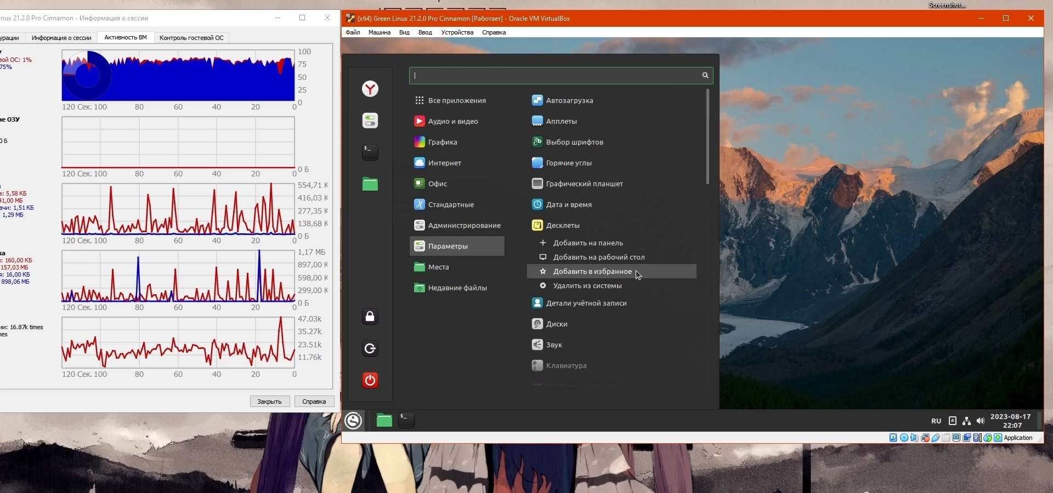Click the CPU virtualization indicator in VirtualBox status bar

[977, 438]
